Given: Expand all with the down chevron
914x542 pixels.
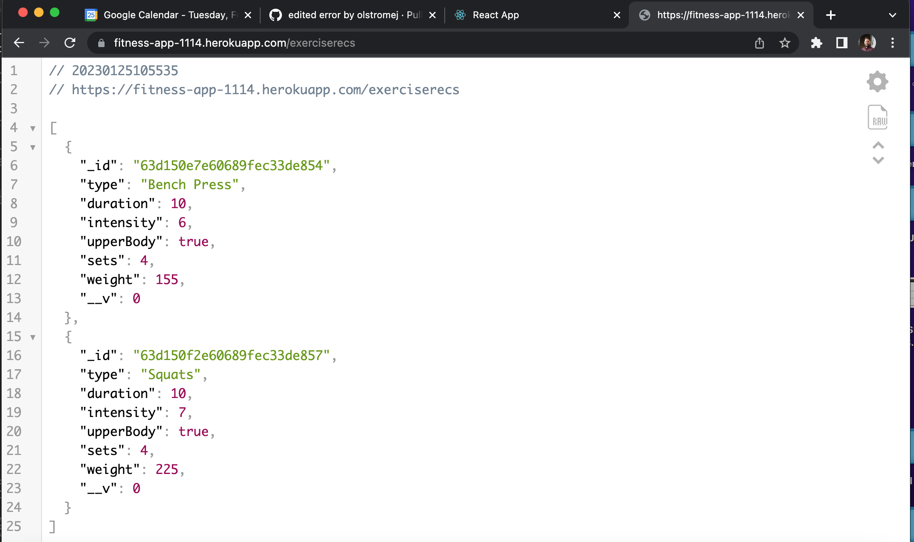Looking at the screenshot, I should point(878,160).
